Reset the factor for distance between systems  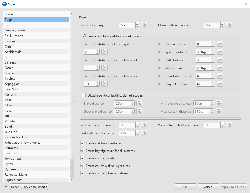pos(104,52)
